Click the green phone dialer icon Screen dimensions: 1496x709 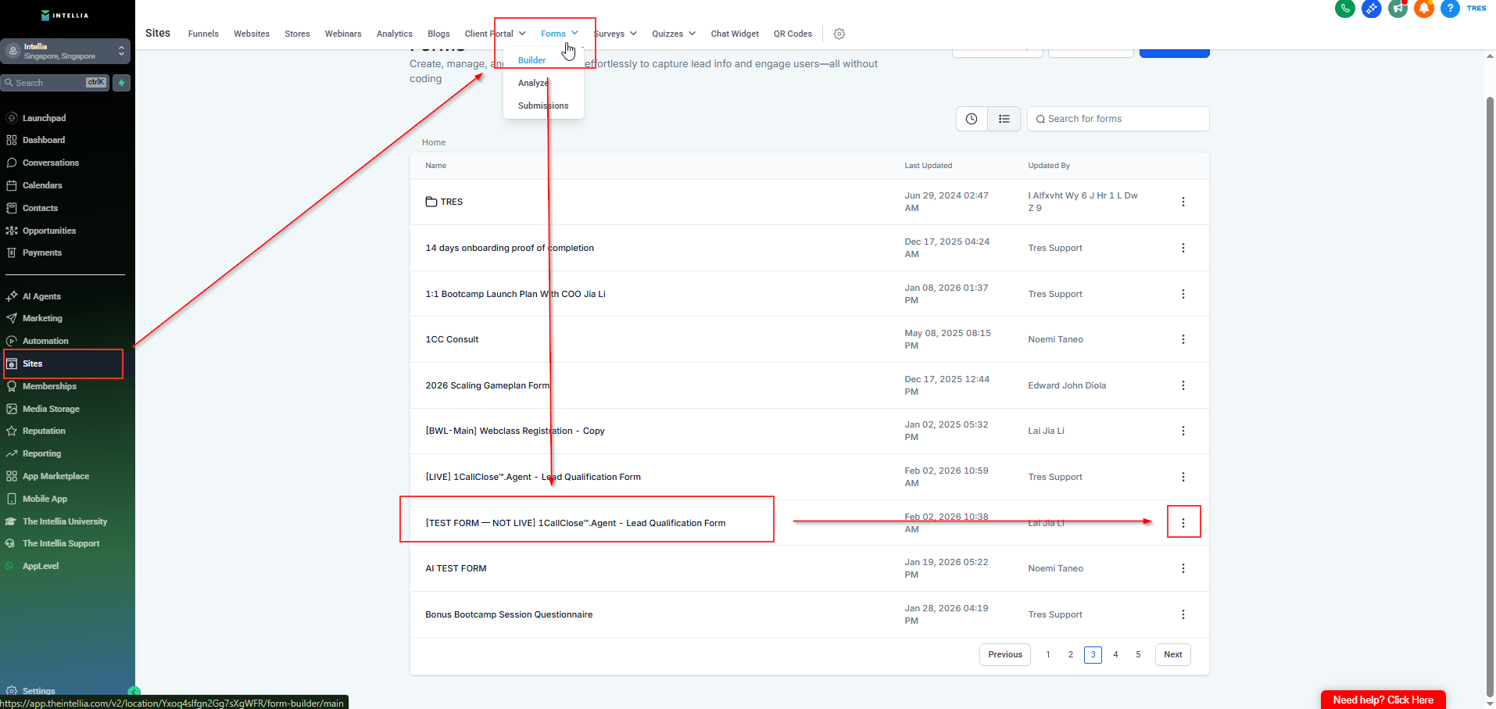(1345, 9)
